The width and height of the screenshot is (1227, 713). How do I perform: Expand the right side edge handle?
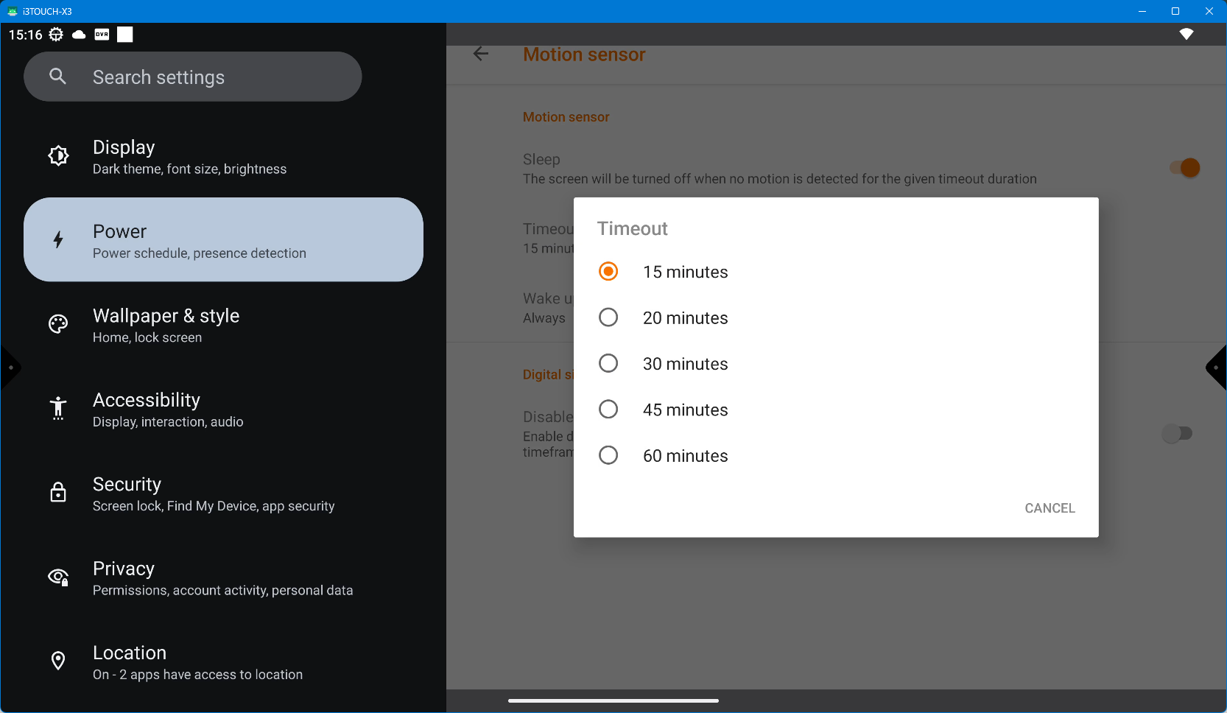pyautogui.click(x=1217, y=368)
